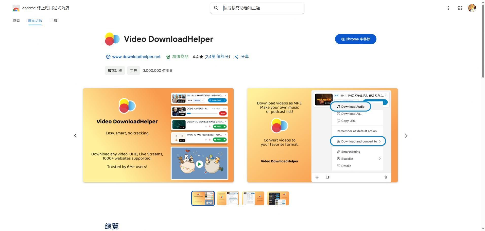Click the play button in promo video
This screenshot has height=231, width=485.
click(x=199, y=164)
